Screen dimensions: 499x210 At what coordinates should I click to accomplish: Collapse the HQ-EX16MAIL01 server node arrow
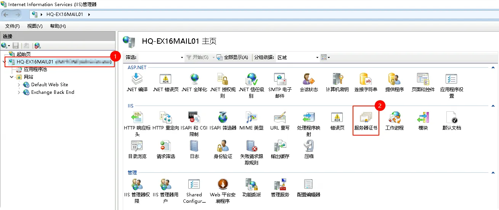(x=4, y=62)
